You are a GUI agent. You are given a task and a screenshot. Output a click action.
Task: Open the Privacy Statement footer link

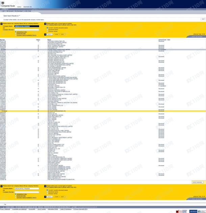pyautogui.click(x=5, y=209)
